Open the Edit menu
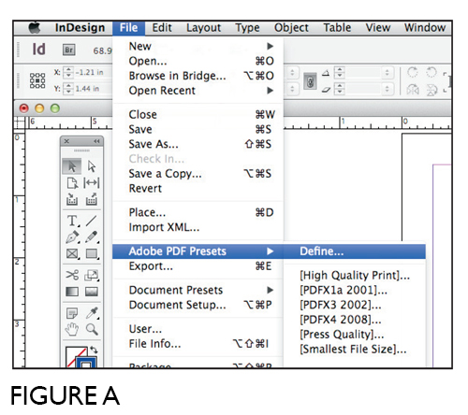The width and height of the screenshot is (468, 415). (x=162, y=28)
